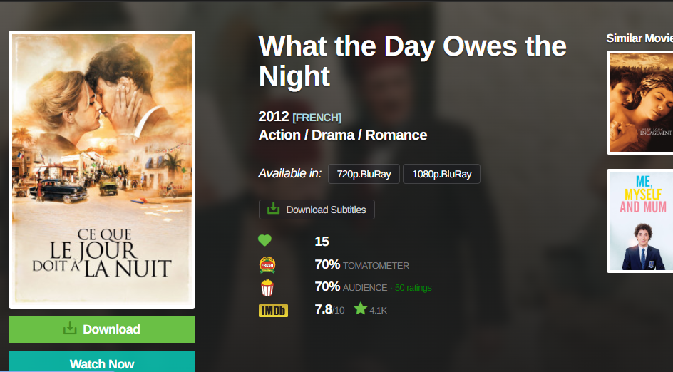The height and width of the screenshot is (372, 673).
Task: Open the FRENCH language link
Action: click(x=317, y=118)
